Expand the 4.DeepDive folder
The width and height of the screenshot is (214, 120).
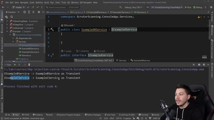(x=7, y=25)
